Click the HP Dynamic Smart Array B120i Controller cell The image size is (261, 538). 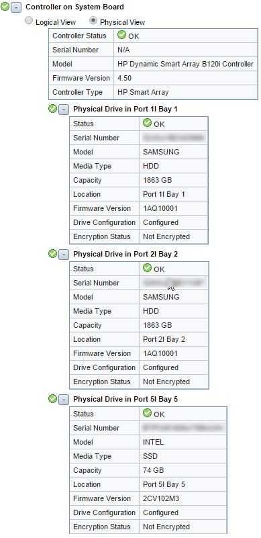(x=186, y=64)
